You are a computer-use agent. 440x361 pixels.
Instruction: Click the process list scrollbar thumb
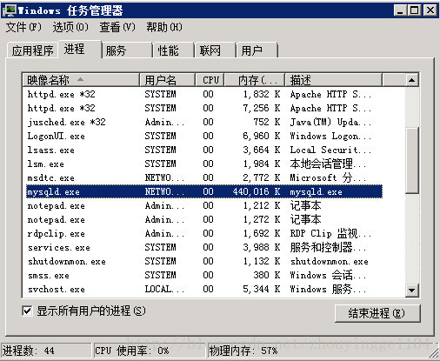[x=412, y=160]
